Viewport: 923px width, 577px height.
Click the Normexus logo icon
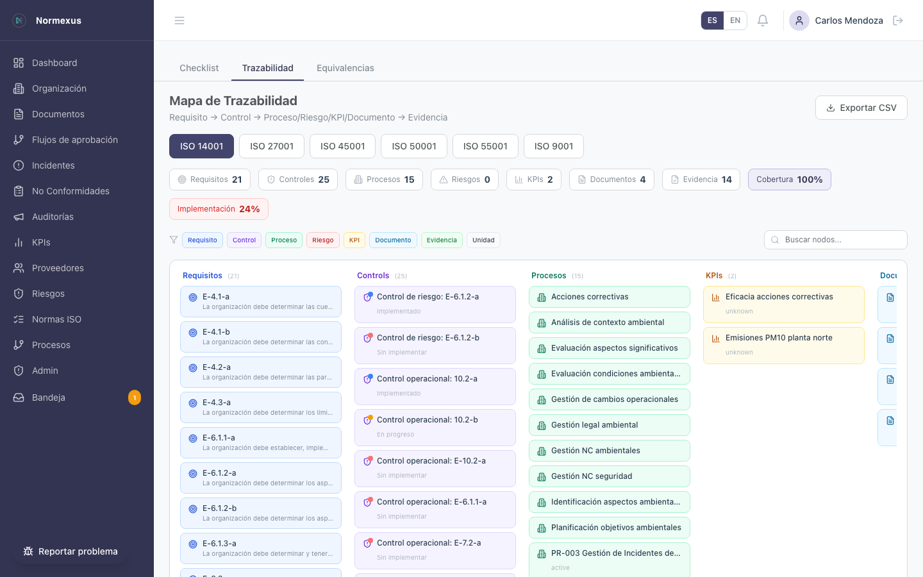(19, 21)
